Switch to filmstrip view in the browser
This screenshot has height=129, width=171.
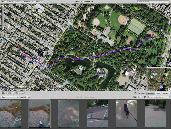coord(22,97)
